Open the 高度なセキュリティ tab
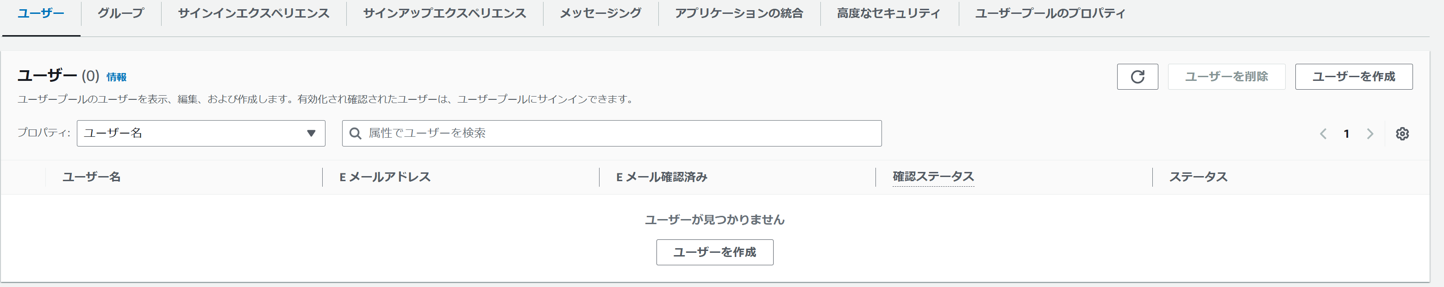 [x=888, y=13]
